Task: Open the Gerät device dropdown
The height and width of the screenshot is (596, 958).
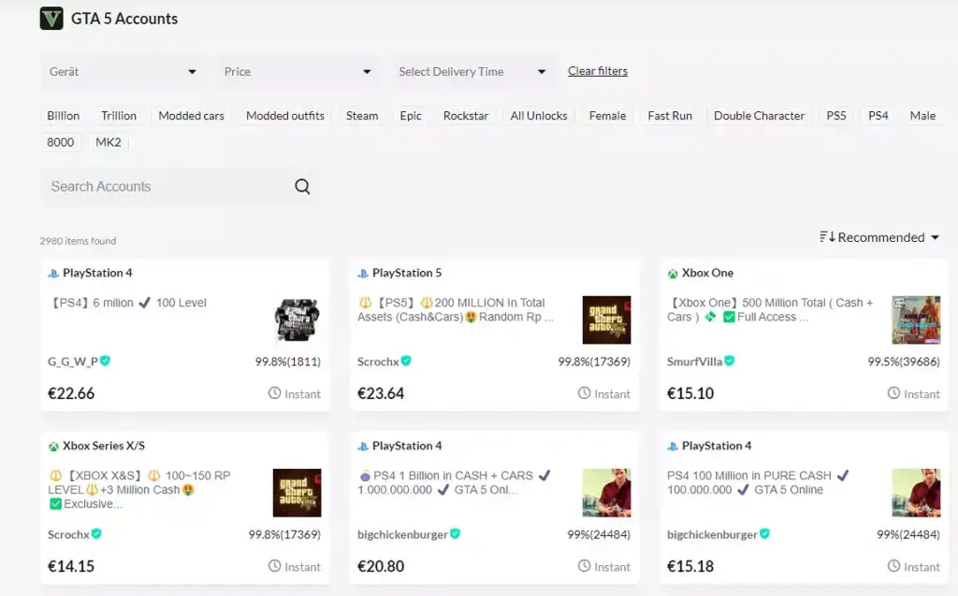Action: click(123, 72)
